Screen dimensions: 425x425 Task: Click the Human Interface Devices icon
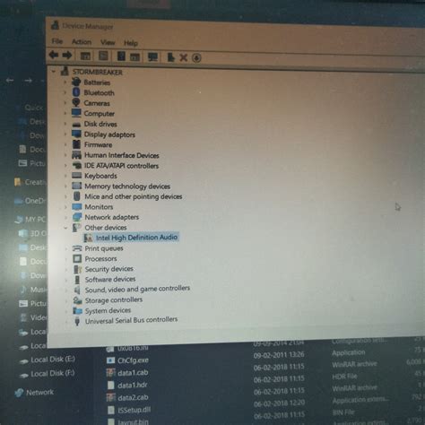tap(77, 154)
